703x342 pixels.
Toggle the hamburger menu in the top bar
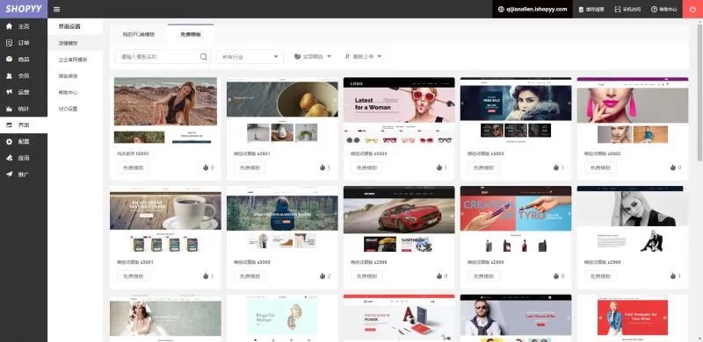56,9
